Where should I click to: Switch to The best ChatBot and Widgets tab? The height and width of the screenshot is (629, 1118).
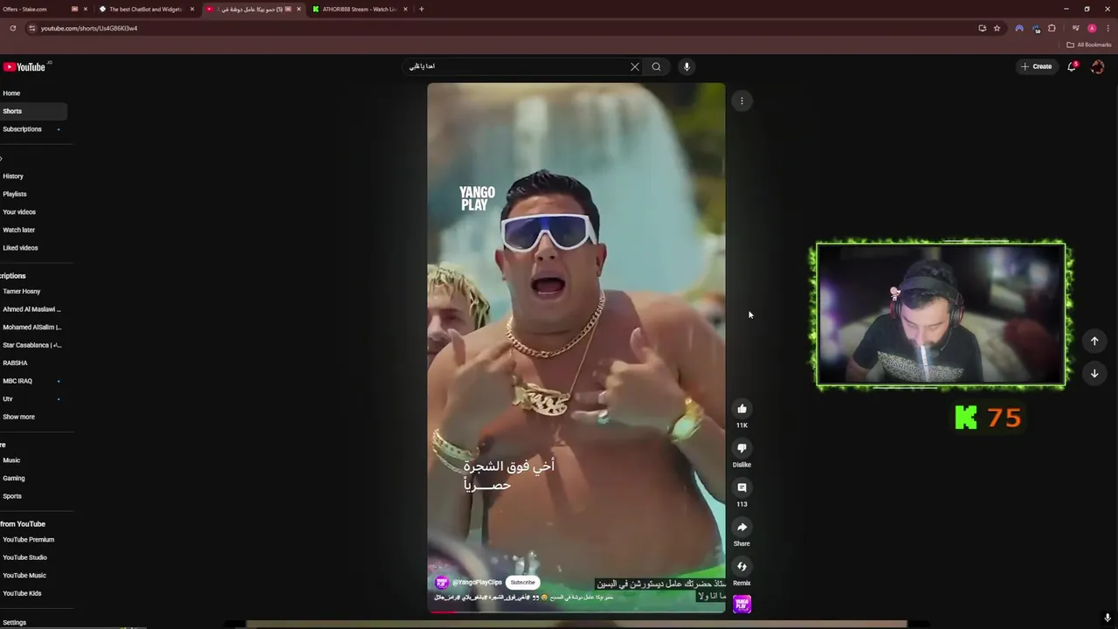tap(146, 9)
